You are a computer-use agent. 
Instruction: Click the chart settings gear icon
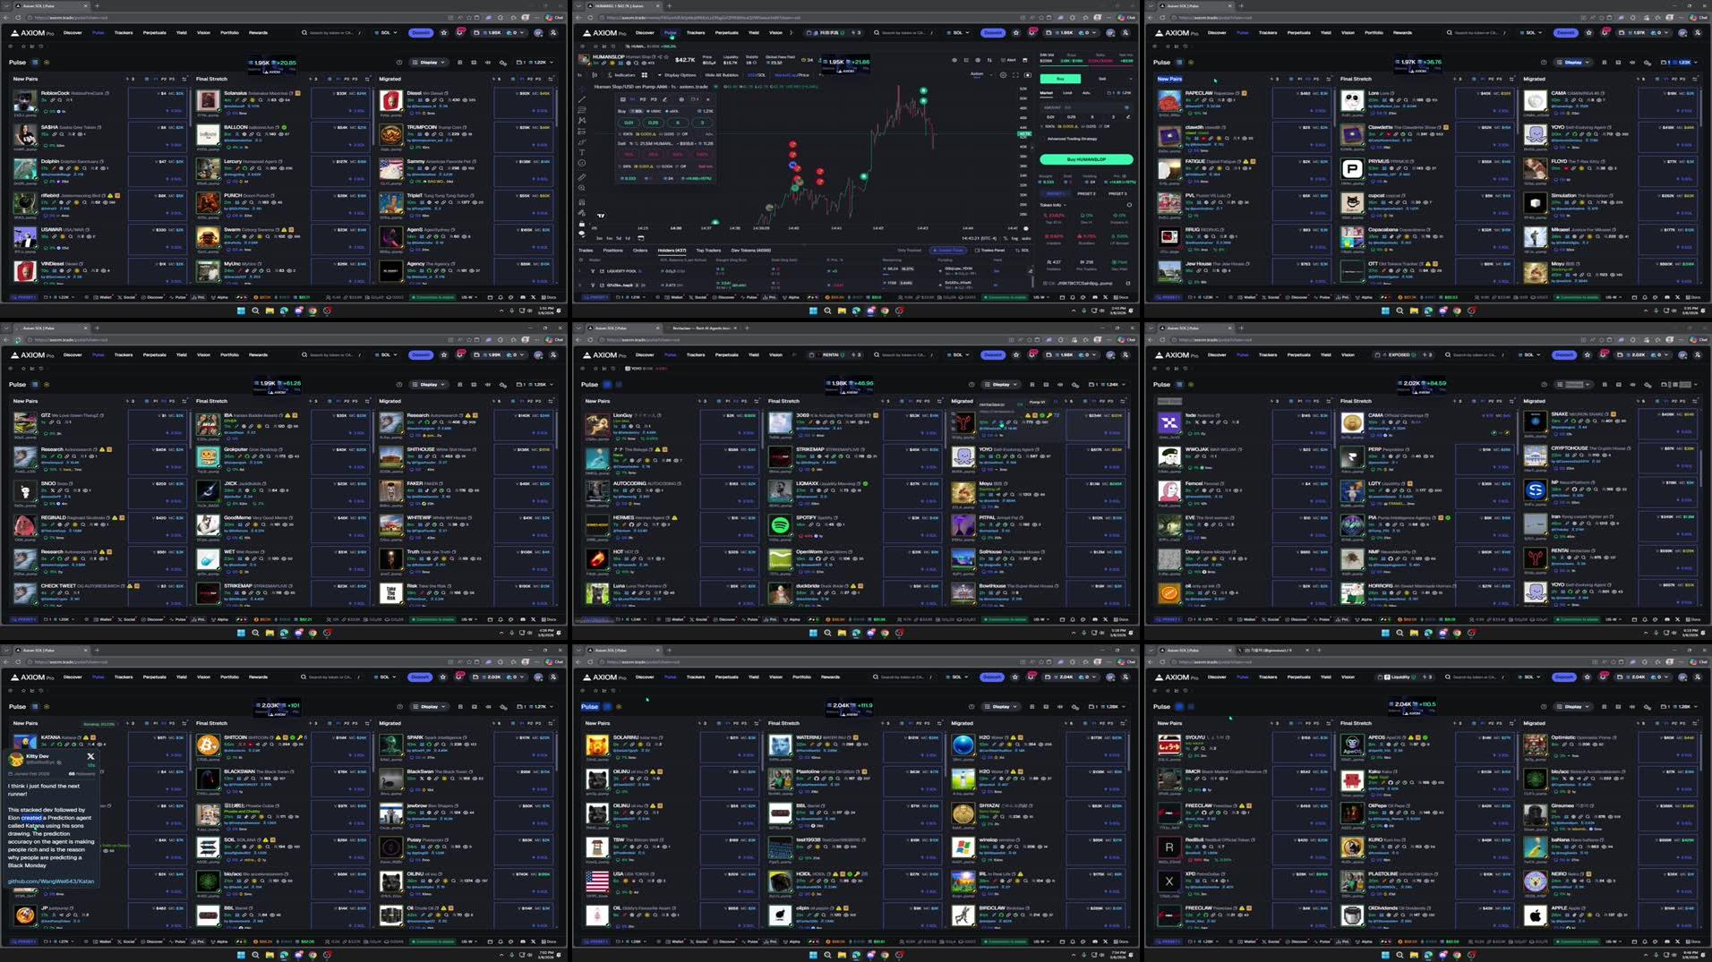1004,75
